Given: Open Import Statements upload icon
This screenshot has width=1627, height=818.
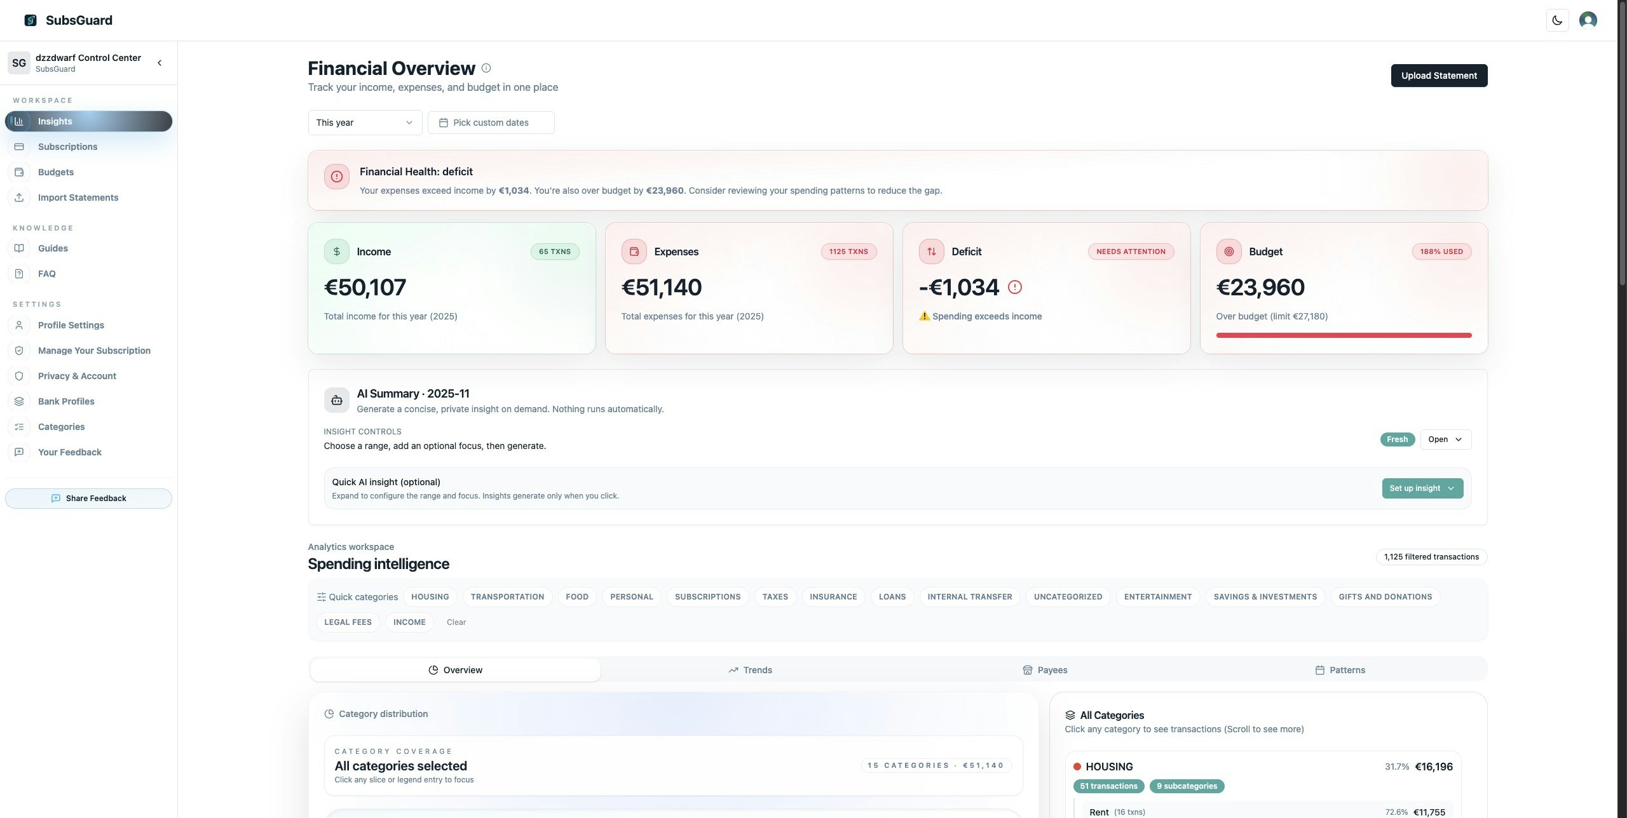Looking at the screenshot, I should (19, 198).
